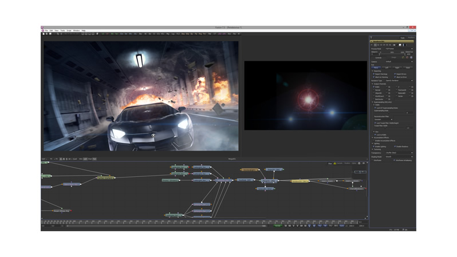
Task: Switch to the Modifiers tab
Action: [410, 38]
